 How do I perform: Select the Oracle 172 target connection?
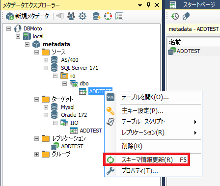[74, 115]
